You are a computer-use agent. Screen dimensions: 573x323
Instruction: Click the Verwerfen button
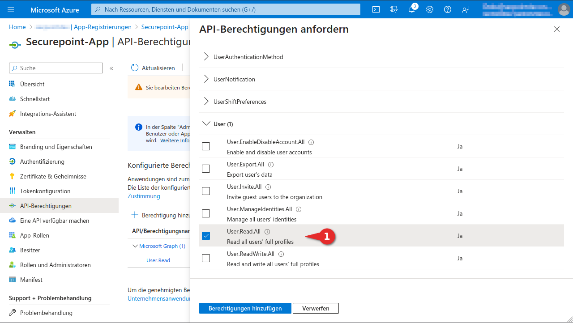pyautogui.click(x=316, y=308)
